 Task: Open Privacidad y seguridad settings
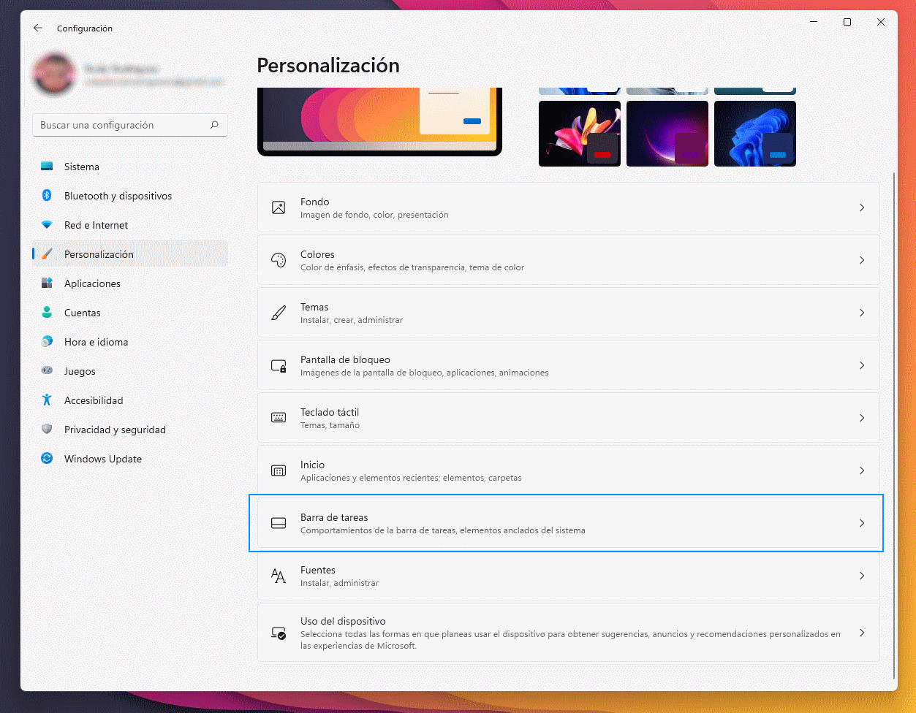(130, 430)
